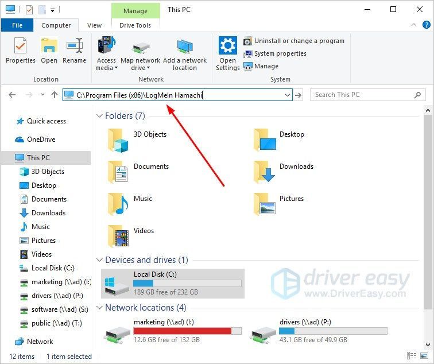Image resolution: width=434 pixels, height=364 pixels.
Task: Collapse the ribbon with the caret arrow
Action: pos(413,25)
